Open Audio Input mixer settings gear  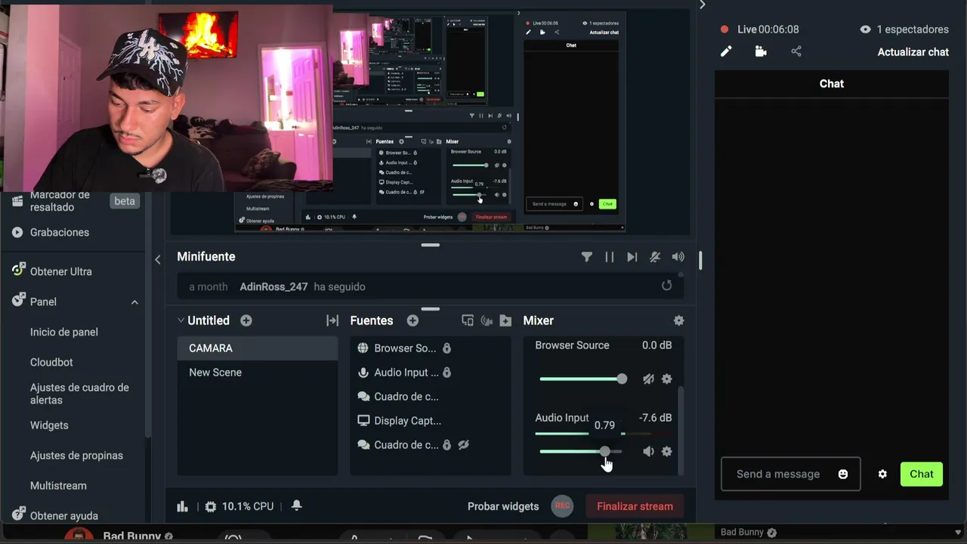(x=666, y=451)
